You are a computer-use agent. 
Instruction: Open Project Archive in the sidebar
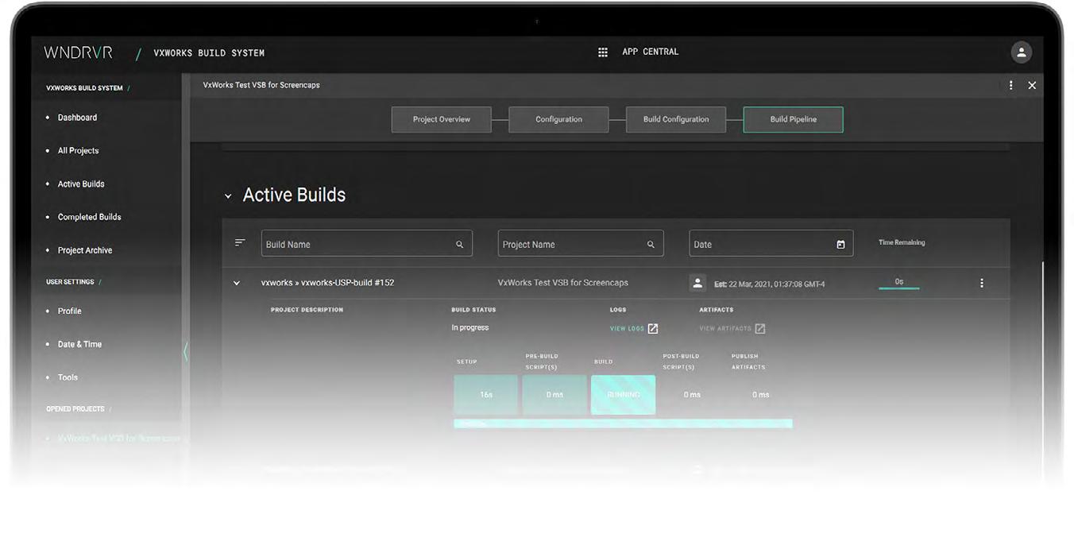pyautogui.click(x=85, y=250)
